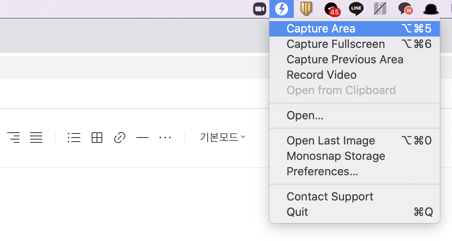Click the black bowler hat menu bar icon

(430, 9)
